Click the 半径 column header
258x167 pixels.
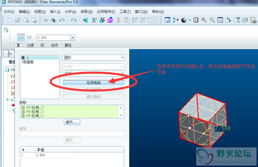[55, 150]
